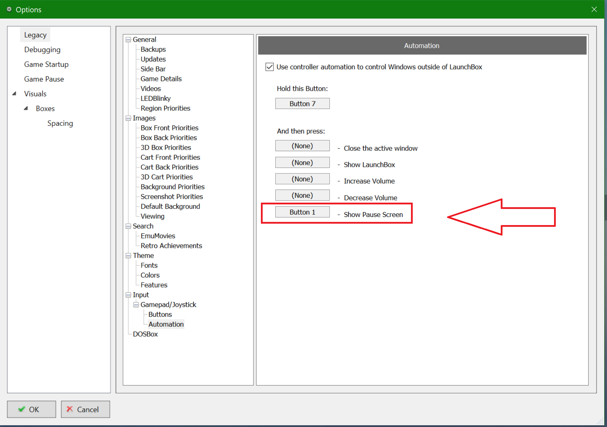Confirm with the OK button
The height and width of the screenshot is (427, 607).
click(32, 409)
